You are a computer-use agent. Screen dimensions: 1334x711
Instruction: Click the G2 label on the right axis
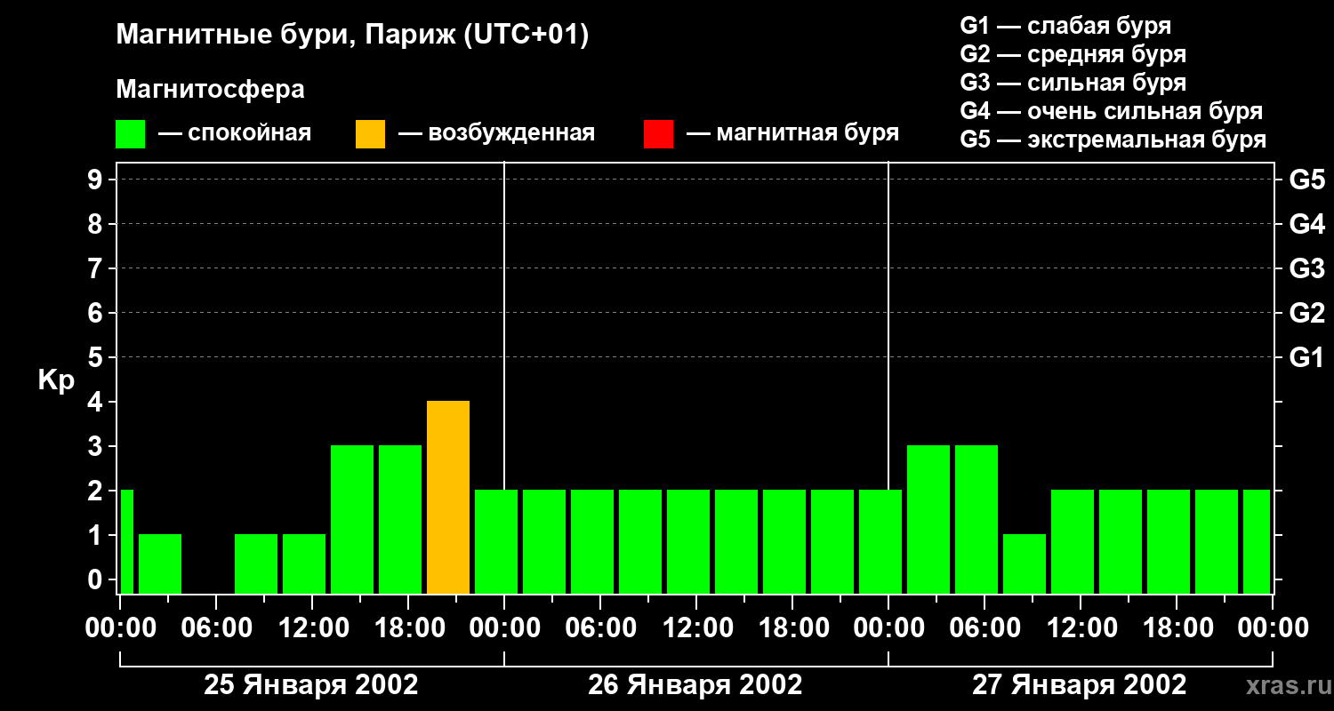coord(1306,313)
